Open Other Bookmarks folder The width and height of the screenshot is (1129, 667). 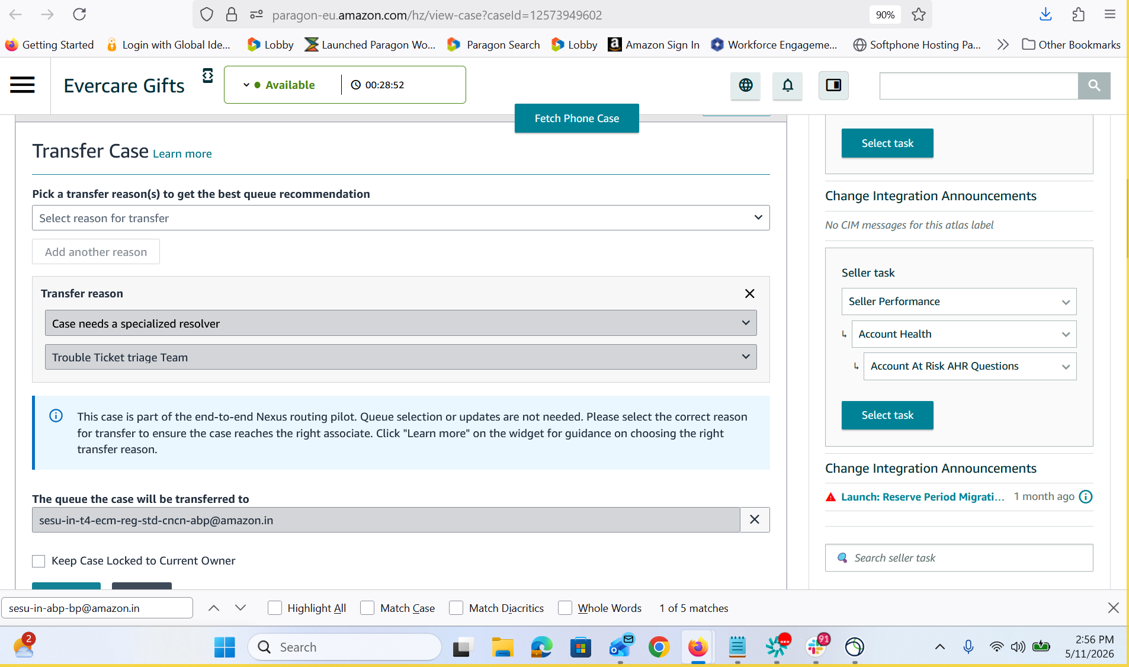[x=1071, y=44]
